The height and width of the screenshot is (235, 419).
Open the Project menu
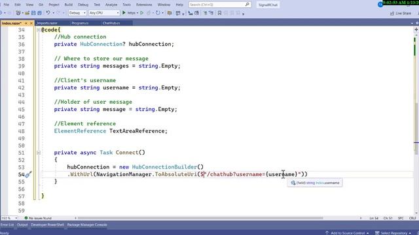pyautogui.click(x=54, y=5)
